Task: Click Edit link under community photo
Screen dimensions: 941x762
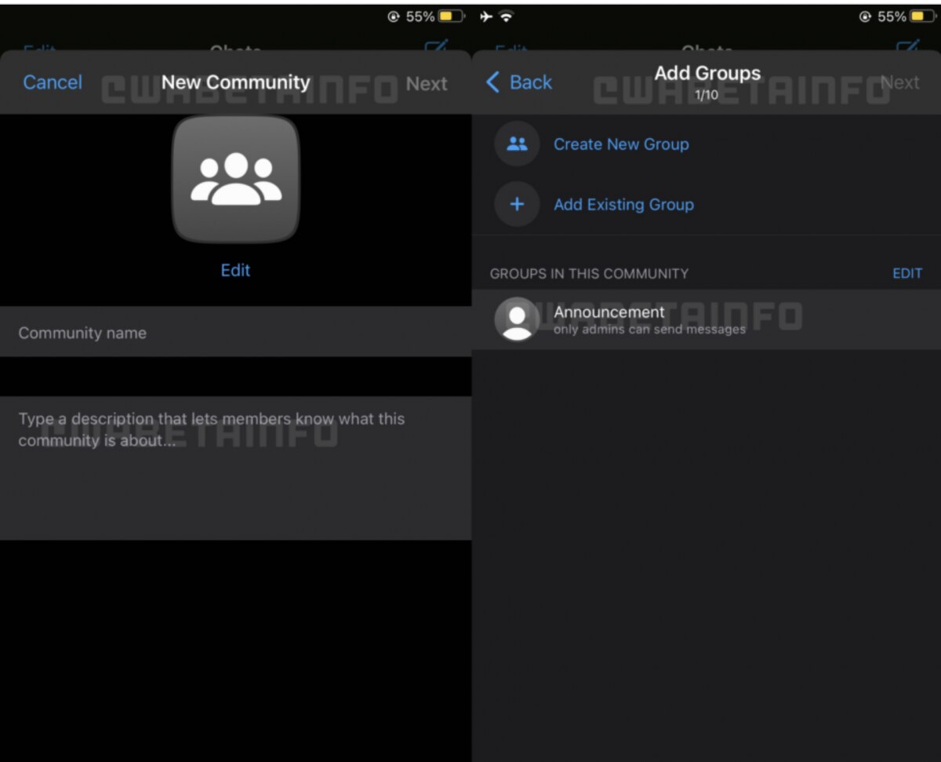Action: pyautogui.click(x=235, y=270)
